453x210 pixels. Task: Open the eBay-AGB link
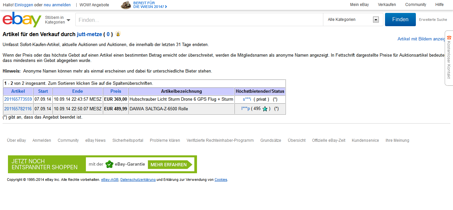[110, 180]
